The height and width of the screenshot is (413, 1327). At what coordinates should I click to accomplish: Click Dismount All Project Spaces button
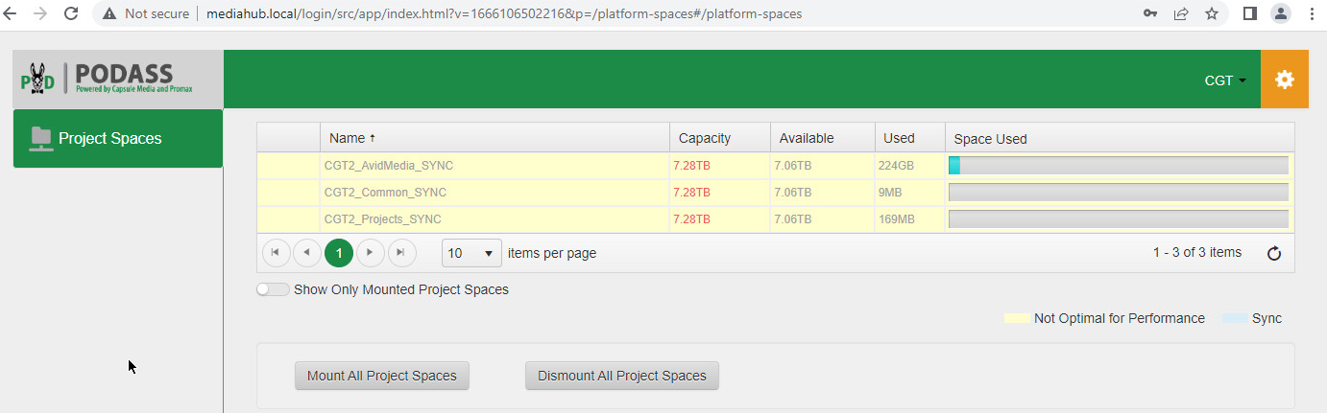pos(622,376)
